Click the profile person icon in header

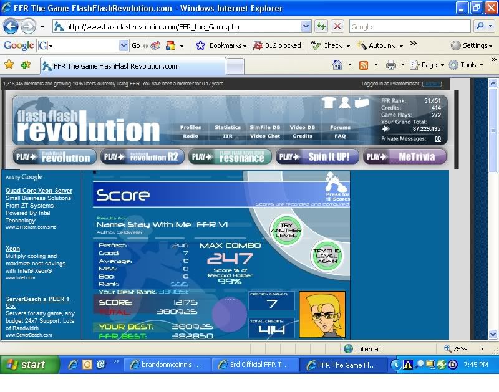click(344, 103)
